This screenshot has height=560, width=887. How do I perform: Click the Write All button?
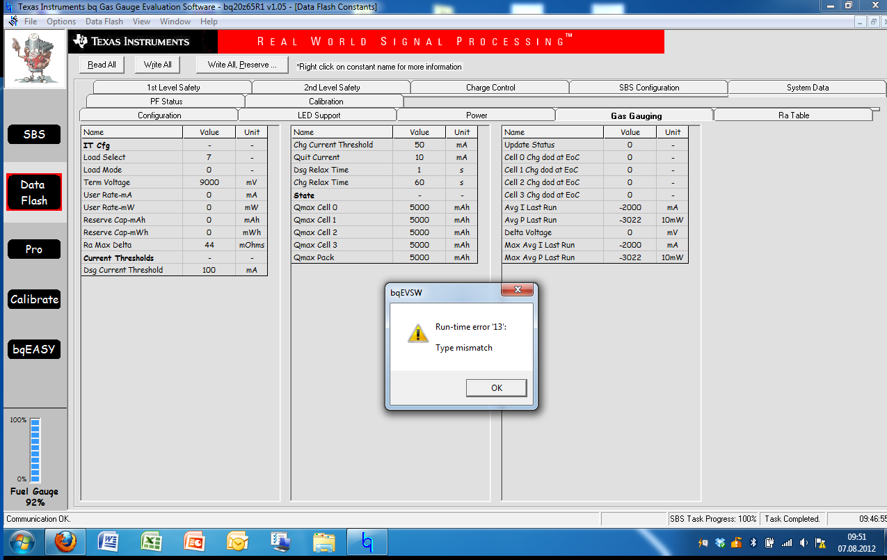(x=157, y=65)
